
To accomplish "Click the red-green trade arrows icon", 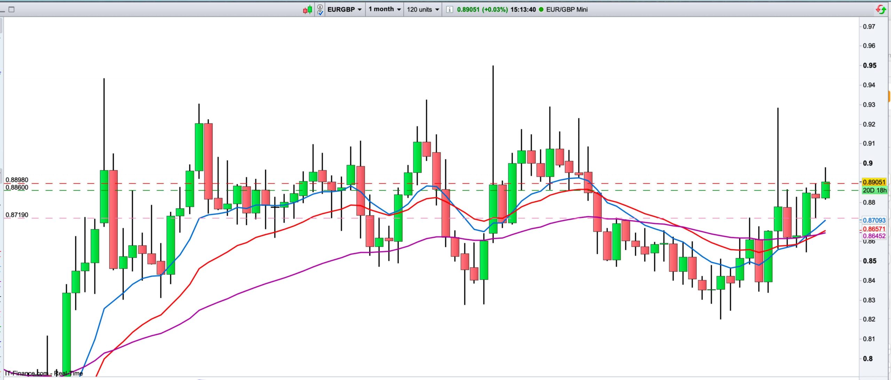I will pos(881,10).
